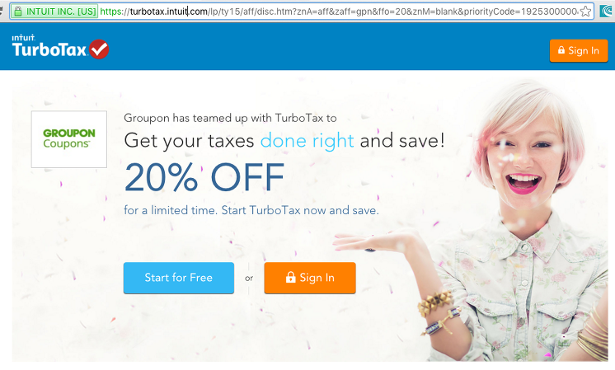
Task: Click the large orange Sign In button below the offer
Action: 310,278
